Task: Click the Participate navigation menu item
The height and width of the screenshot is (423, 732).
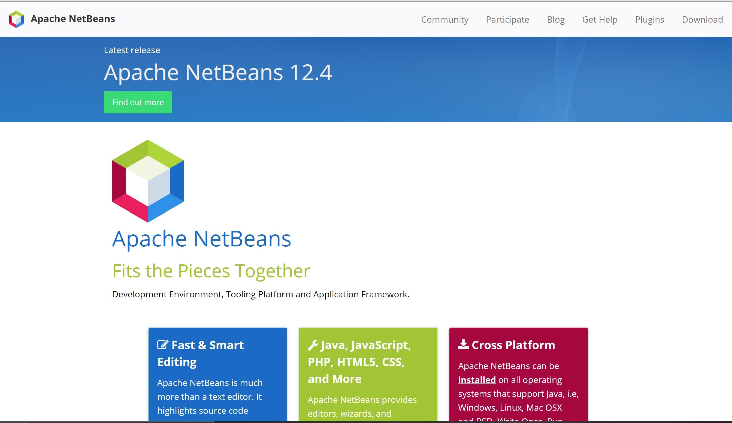Action: pos(507,19)
